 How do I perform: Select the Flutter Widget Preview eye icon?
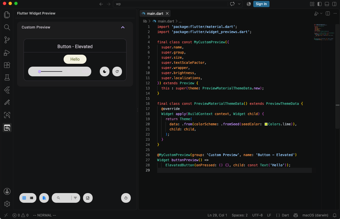[7, 128]
